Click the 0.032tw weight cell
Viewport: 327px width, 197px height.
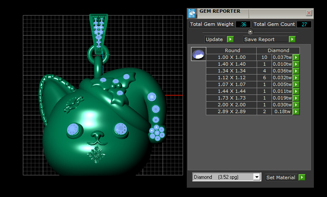point(282,78)
